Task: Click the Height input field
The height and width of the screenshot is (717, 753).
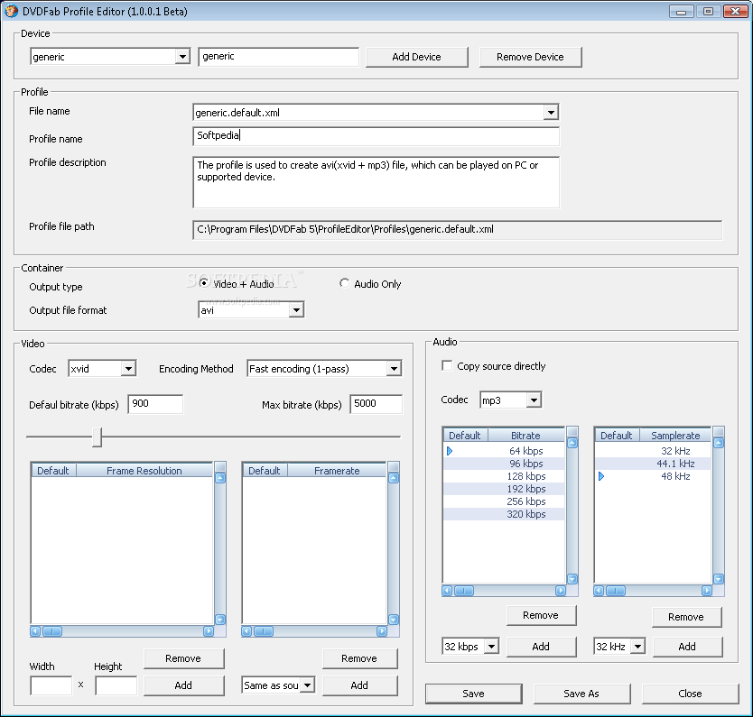Action: 116,685
